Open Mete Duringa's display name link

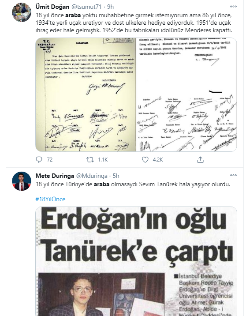(x=55, y=176)
